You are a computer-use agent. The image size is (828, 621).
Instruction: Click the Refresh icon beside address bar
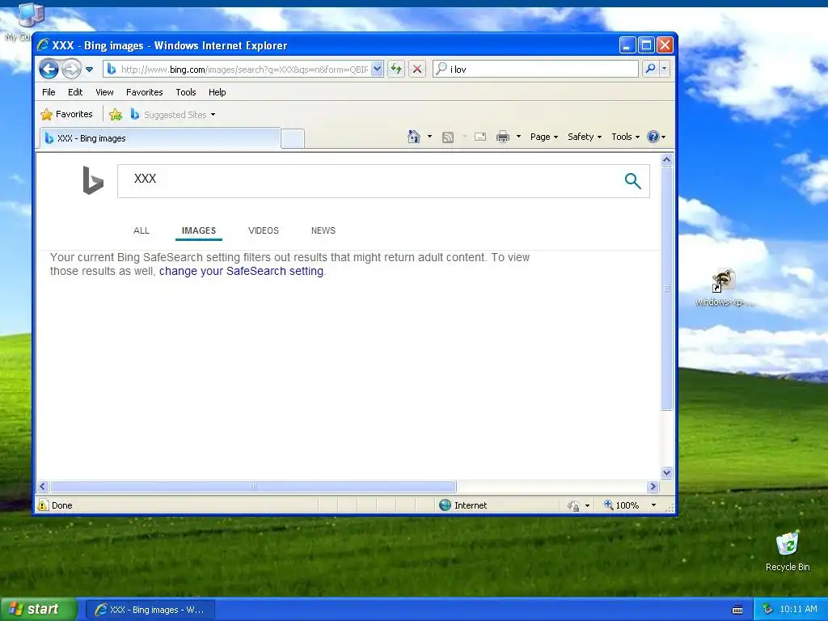pos(396,69)
